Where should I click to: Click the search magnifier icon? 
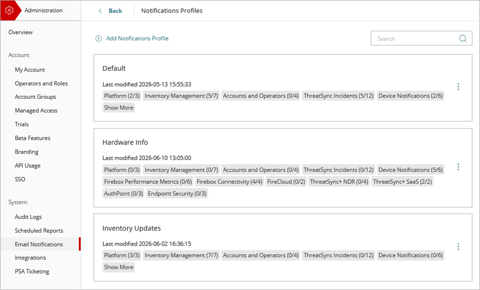(463, 39)
